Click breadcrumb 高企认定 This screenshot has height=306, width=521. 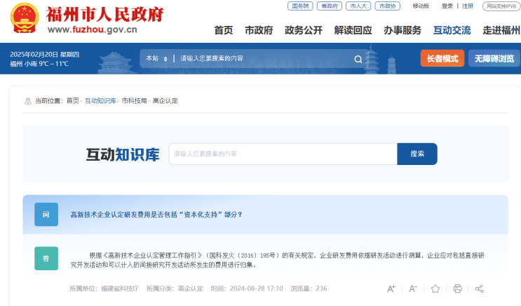tap(165, 101)
